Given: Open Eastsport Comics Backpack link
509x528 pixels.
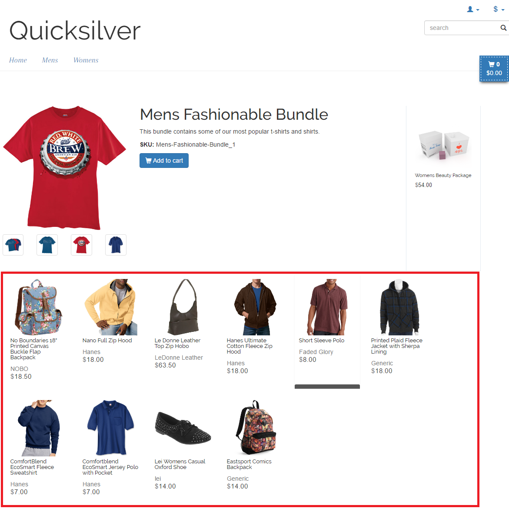Looking at the screenshot, I should [249, 464].
